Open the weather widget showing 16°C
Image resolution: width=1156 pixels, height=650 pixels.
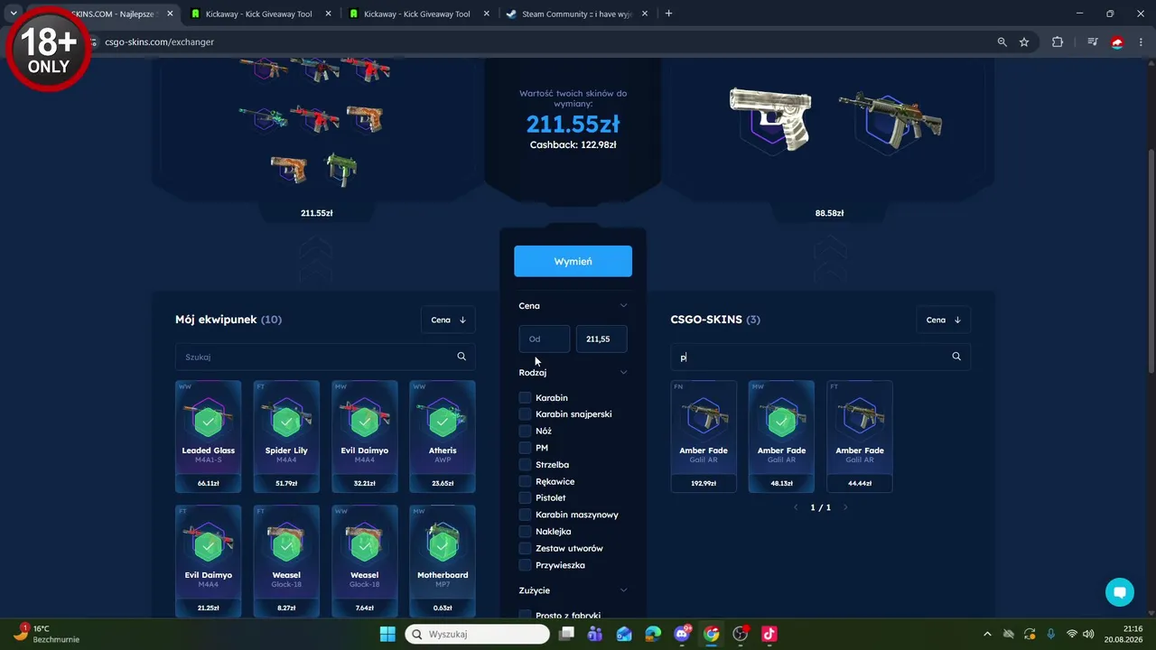pos(47,634)
